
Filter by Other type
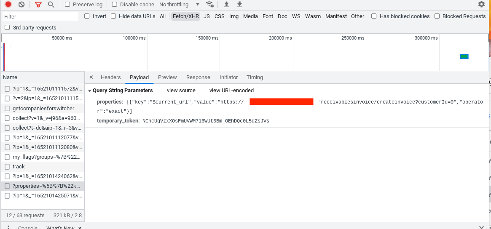click(x=357, y=16)
